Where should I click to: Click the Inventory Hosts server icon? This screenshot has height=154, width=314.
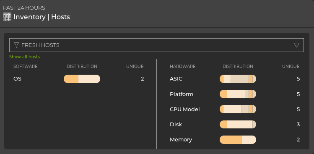(7, 17)
